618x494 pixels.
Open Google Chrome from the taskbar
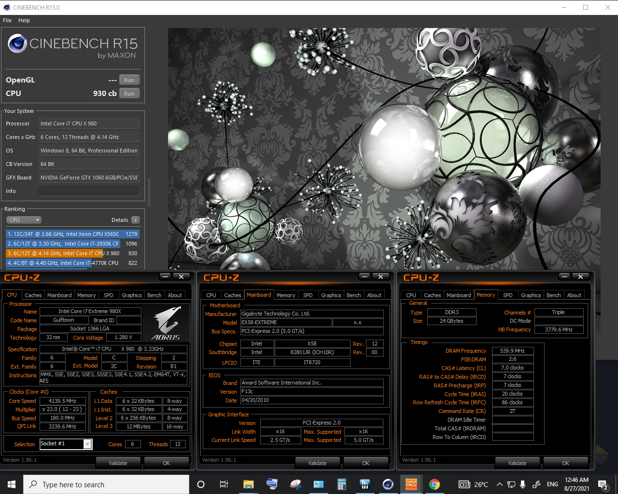point(435,484)
